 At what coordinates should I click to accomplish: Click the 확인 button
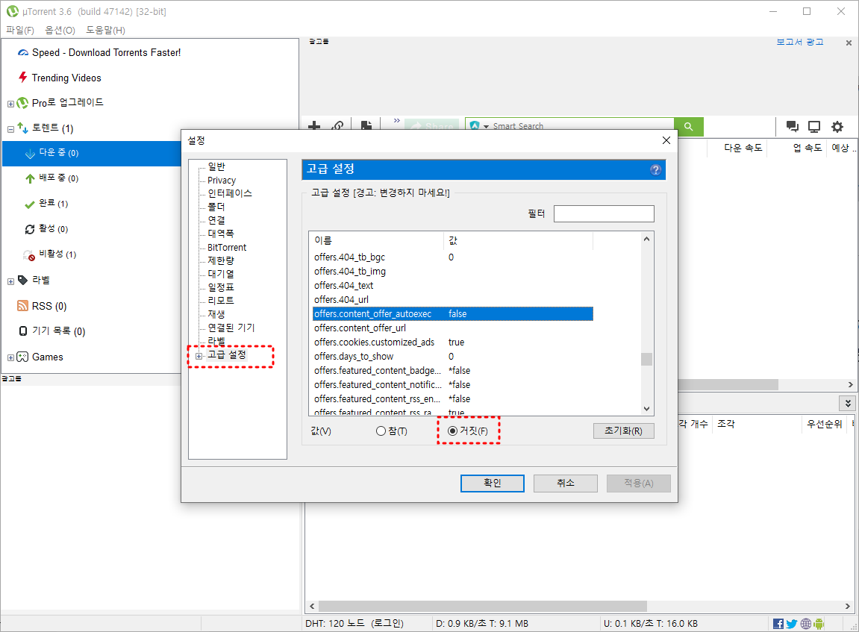[492, 483]
